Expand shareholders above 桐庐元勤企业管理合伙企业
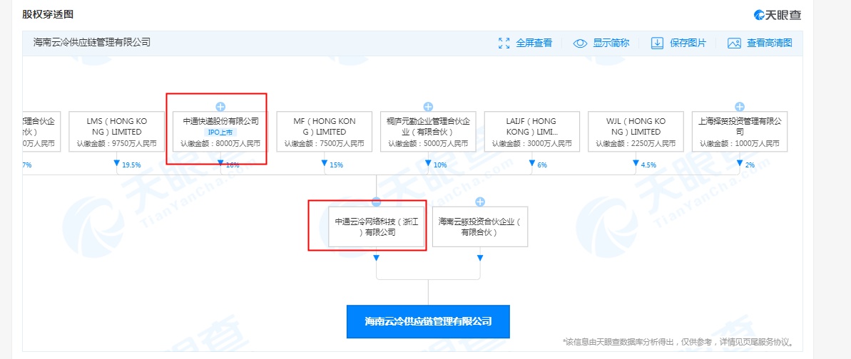Screen dimensions: 851x359 coord(428,106)
